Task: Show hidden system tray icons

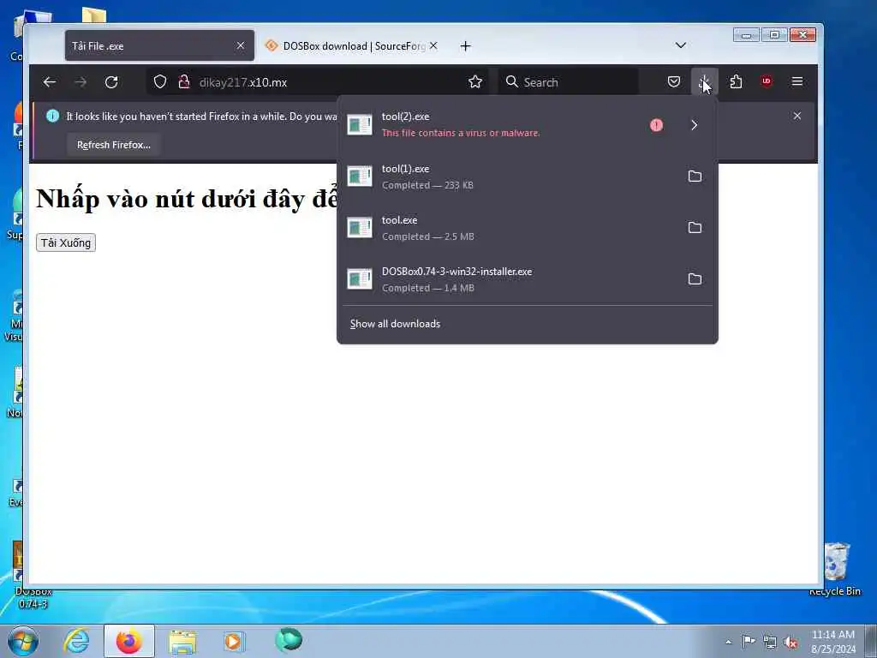Action: click(728, 643)
